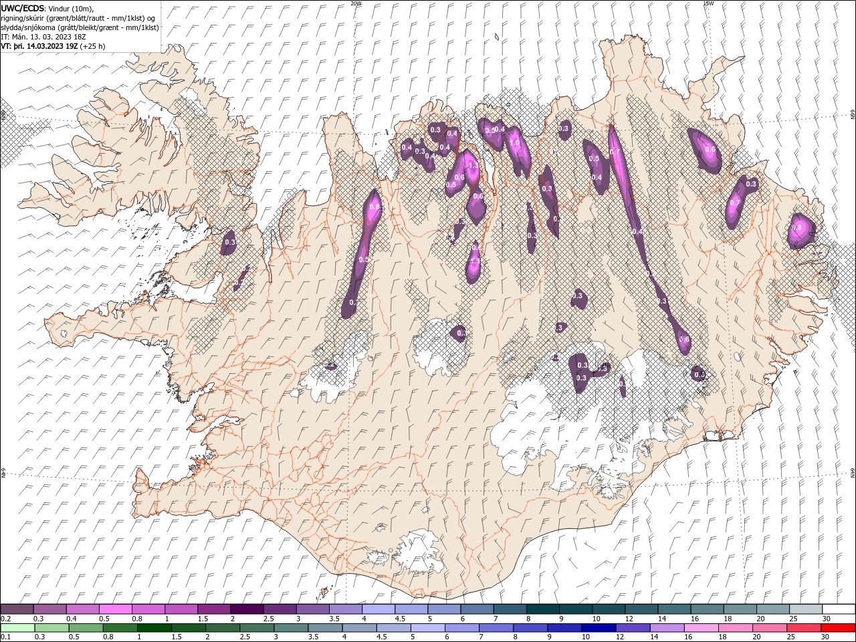This screenshot has width=856, height=642.
Task: Click the rigning/skúrir description line
Action: tap(78, 18)
